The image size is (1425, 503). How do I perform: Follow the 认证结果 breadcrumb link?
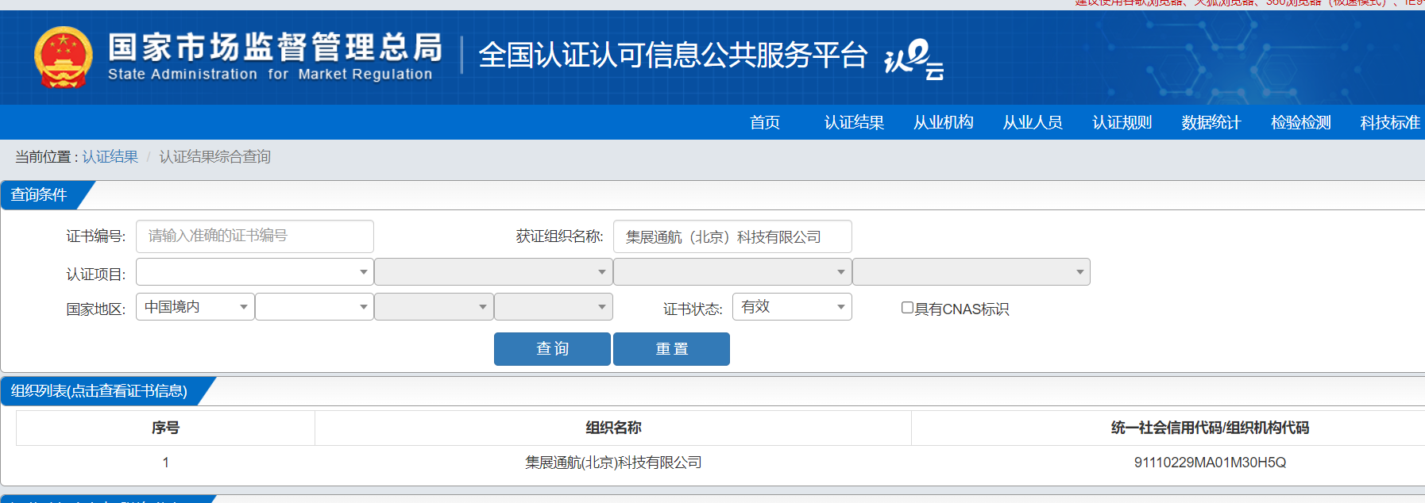[x=110, y=157]
